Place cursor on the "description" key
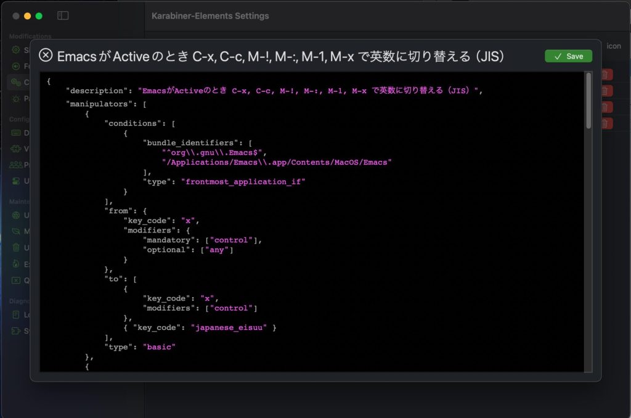The width and height of the screenshot is (631, 418). coord(97,91)
